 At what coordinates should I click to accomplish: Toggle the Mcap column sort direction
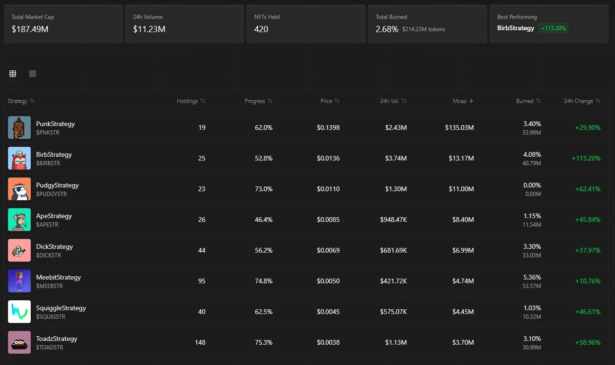[x=463, y=101]
